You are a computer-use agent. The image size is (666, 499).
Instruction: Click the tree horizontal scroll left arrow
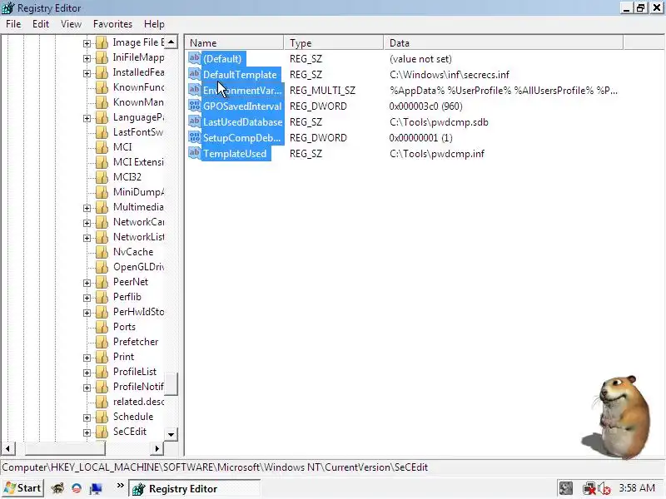coord(7,448)
